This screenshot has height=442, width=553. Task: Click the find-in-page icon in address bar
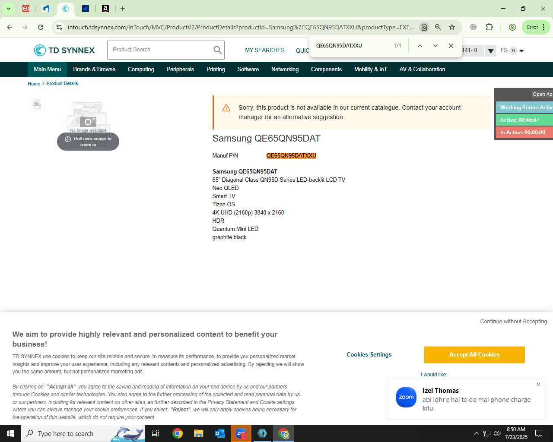coord(424,27)
